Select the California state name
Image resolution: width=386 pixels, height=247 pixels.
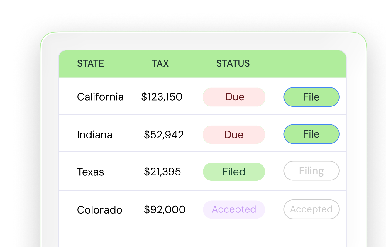pos(100,97)
